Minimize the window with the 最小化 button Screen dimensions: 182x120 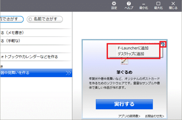143,6
